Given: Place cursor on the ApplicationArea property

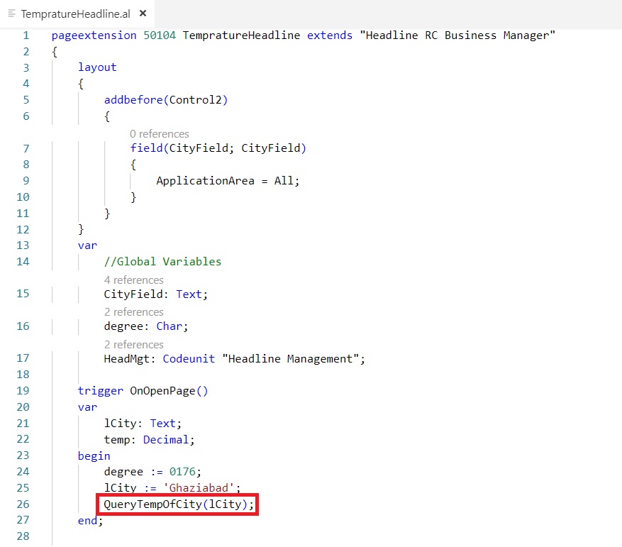Looking at the screenshot, I should click(205, 181).
